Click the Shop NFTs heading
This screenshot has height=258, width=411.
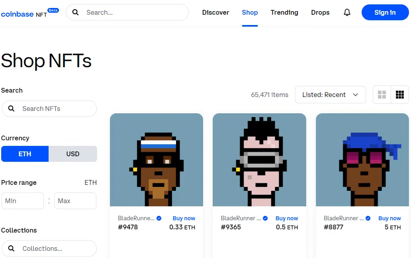point(46,61)
